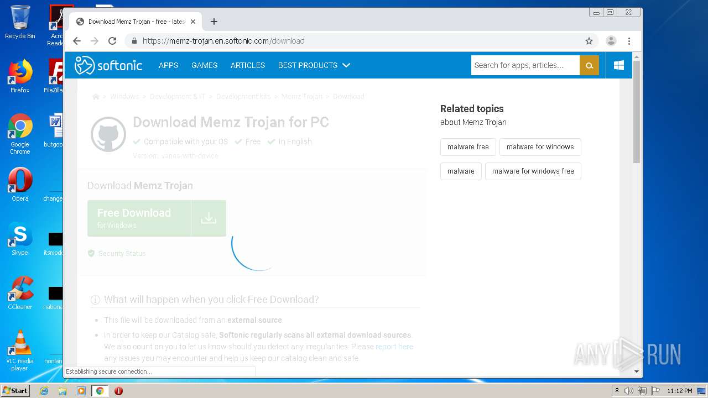This screenshot has height=398, width=708.
Task: Click the Free Download button
Action: click(157, 218)
